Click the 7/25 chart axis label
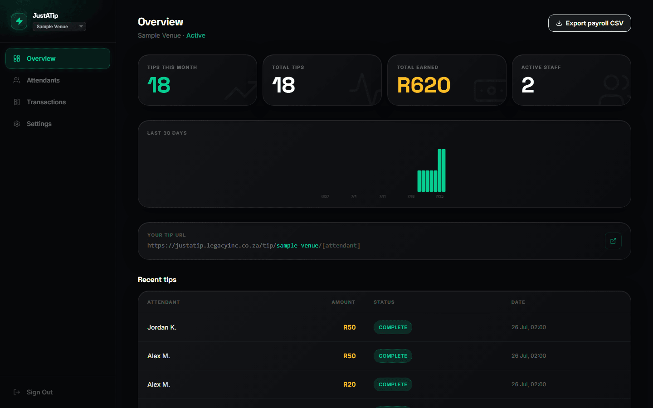Screen dimensions: 653x408 pos(439,197)
